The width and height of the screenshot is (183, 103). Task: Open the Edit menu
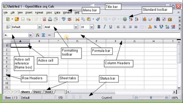click(13, 13)
